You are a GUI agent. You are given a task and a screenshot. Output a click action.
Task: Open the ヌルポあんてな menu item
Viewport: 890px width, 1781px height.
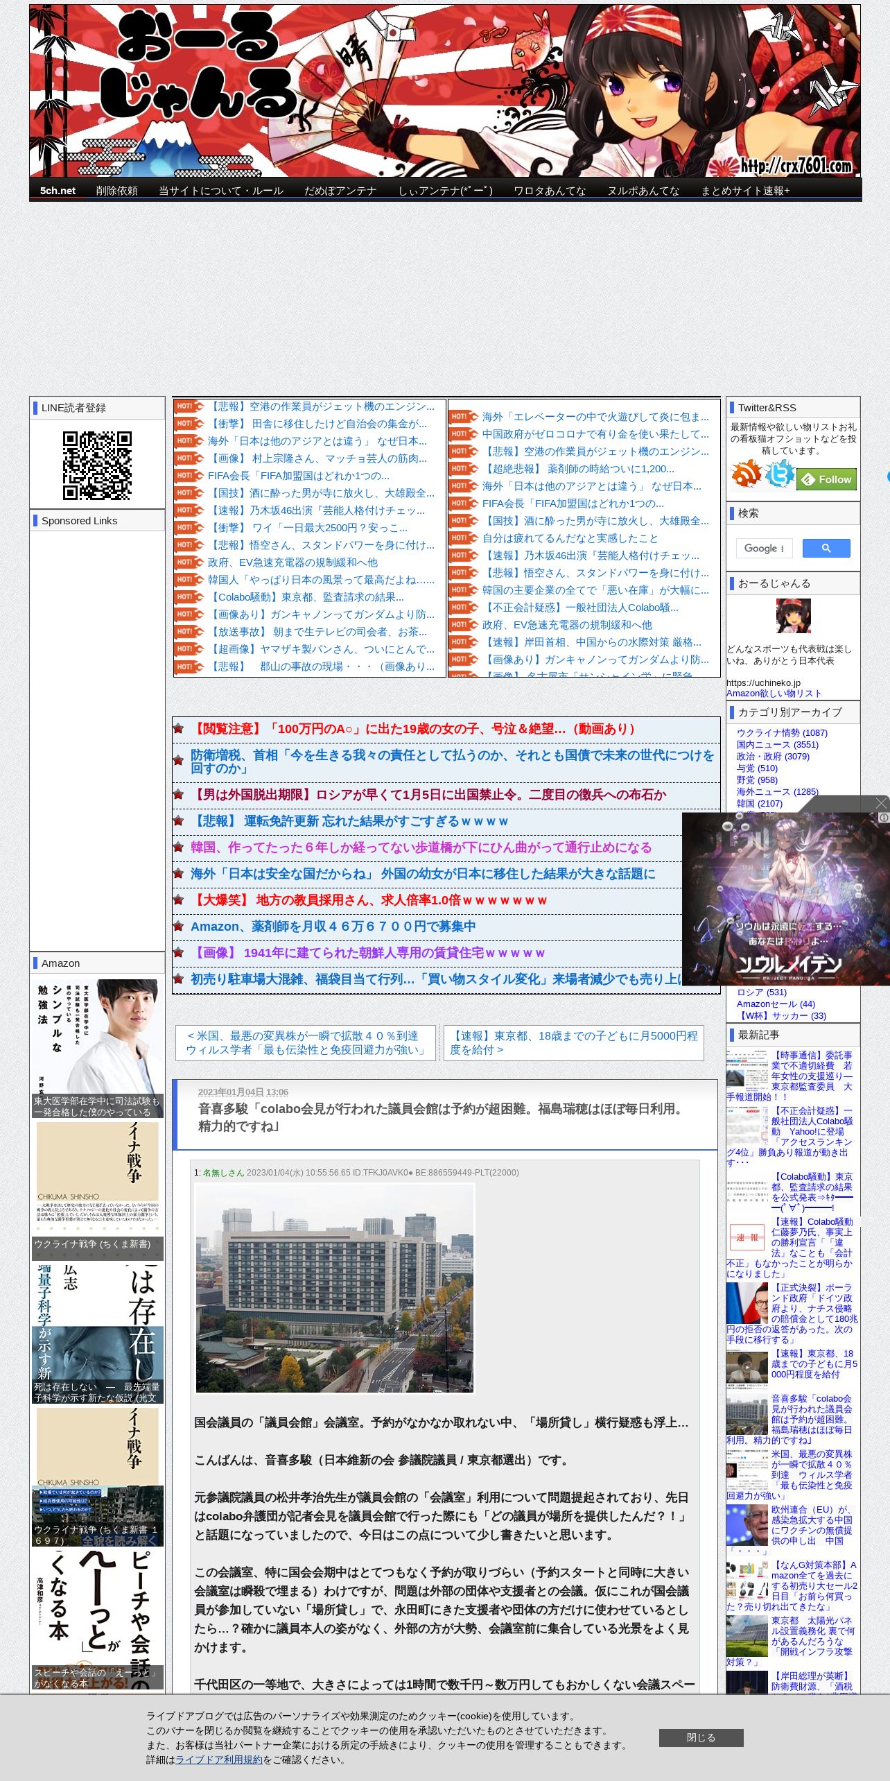(643, 191)
